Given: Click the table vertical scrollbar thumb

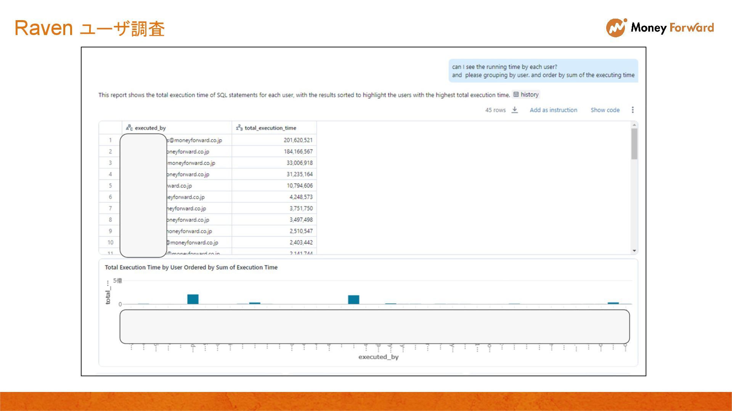Looking at the screenshot, I should tap(634, 144).
